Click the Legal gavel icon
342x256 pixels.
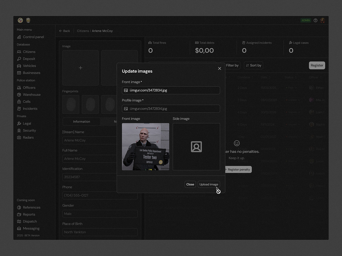[x=20, y=123]
